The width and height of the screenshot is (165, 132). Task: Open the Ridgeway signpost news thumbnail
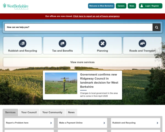[x=61, y=83]
